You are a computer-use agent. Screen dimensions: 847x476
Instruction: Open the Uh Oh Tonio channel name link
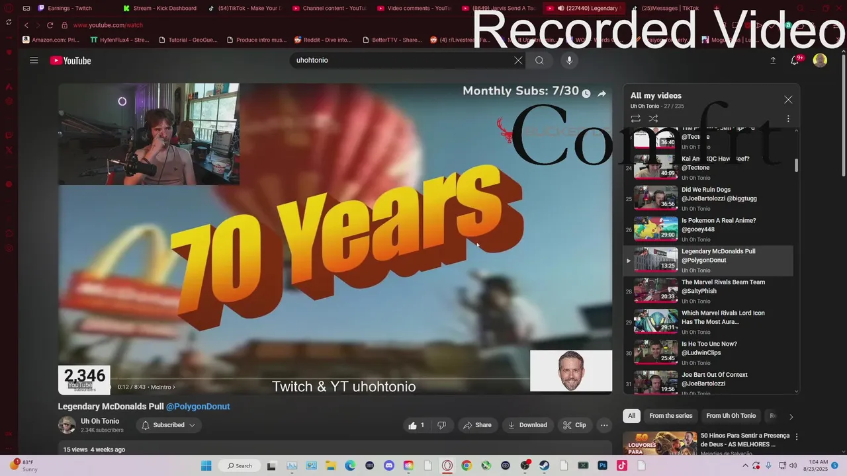coord(100,421)
